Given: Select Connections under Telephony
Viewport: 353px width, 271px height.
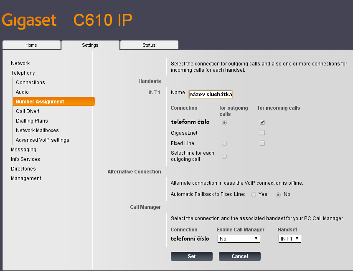Looking at the screenshot, I should click(x=30, y=83).
